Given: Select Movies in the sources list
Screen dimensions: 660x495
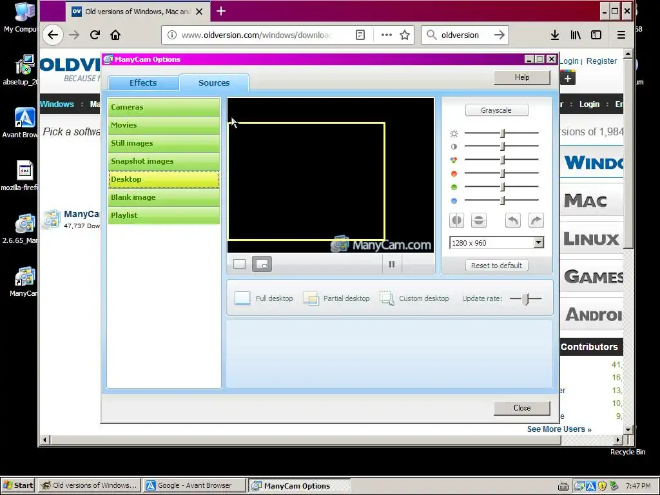Looking at the screenshot, I should [164, 126].
